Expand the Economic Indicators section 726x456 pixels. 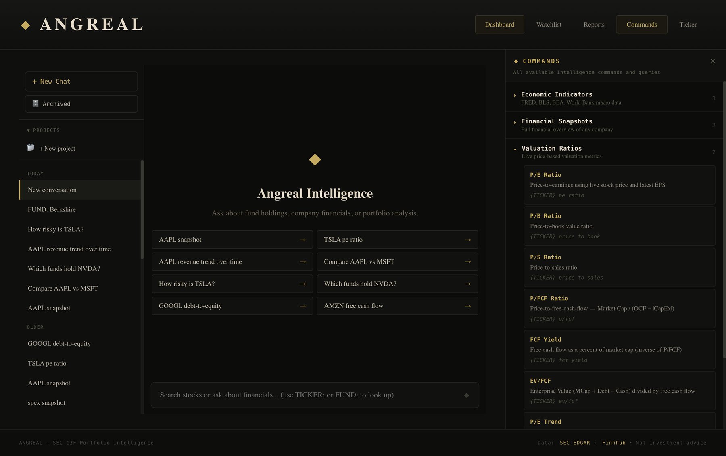point(614,98)
